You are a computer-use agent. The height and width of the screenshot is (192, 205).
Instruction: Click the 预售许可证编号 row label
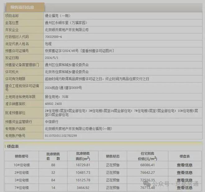click(17, 51)
